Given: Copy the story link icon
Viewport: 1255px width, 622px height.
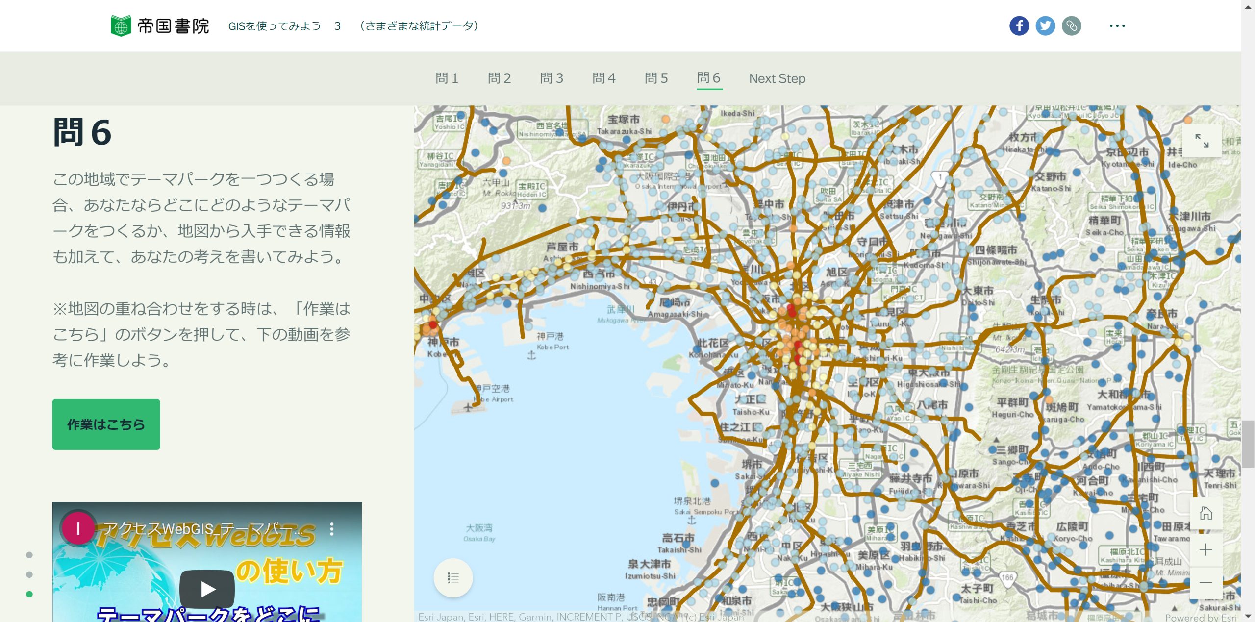Looking at the screenshot, I should pyautogui.click(x=1071, y=25).
